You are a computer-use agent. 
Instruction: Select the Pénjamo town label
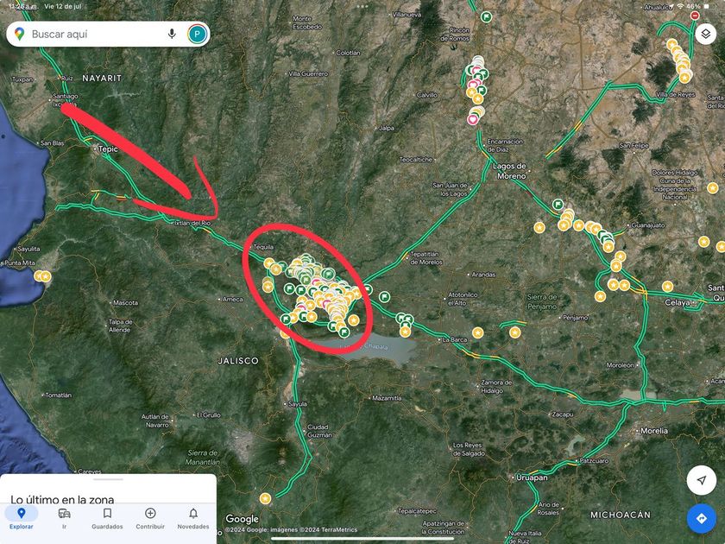click(x=576, y=318)
